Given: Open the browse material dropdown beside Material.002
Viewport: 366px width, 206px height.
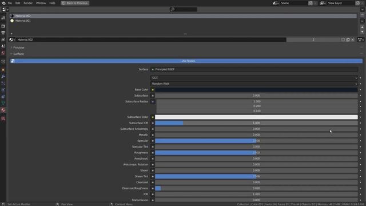Looking at the screenshot, I should click(12, 39).
